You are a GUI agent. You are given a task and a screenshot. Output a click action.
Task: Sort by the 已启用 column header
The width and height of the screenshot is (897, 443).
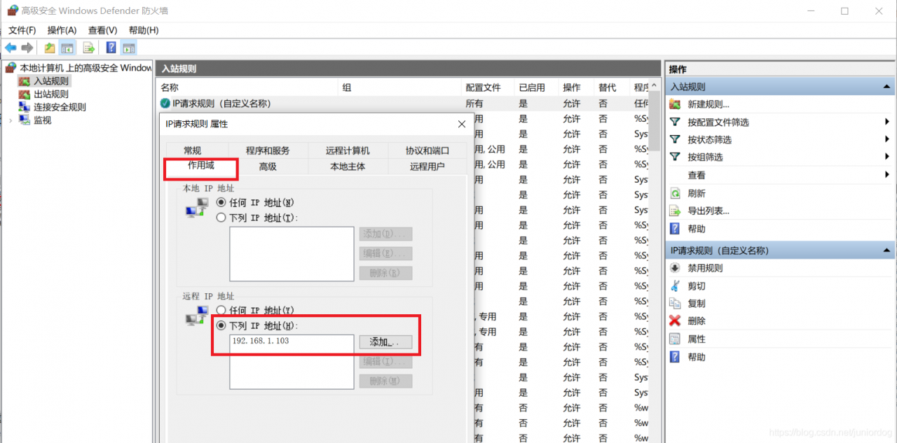pyautogui.click(x=537, y=87)
